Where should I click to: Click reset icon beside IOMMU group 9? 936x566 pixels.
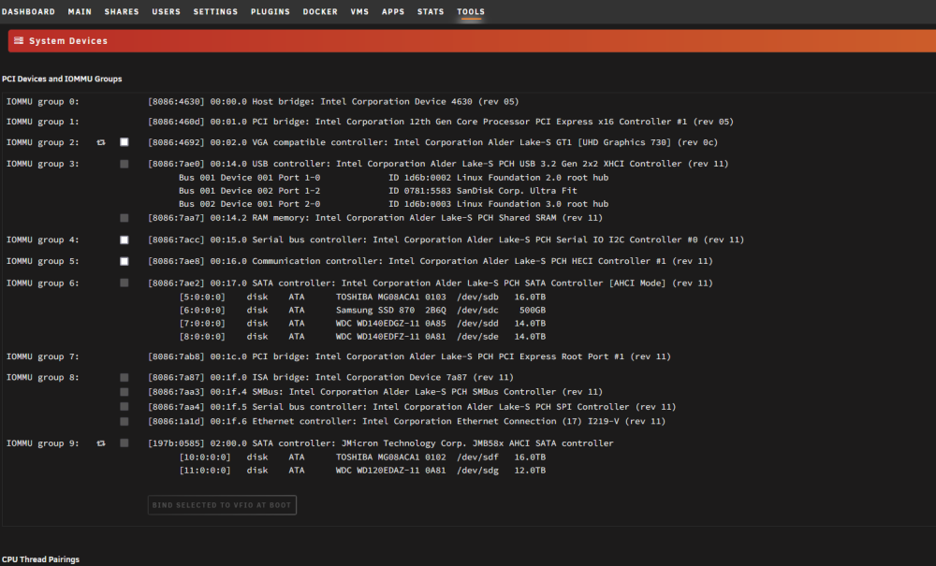click(x=101, y=443)
